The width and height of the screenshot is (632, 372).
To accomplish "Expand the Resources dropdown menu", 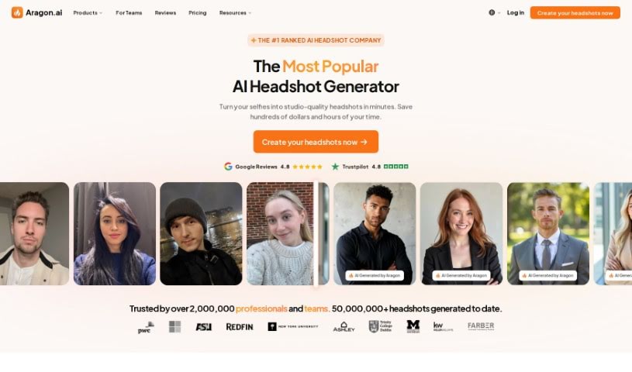I will tap(235, 13).
